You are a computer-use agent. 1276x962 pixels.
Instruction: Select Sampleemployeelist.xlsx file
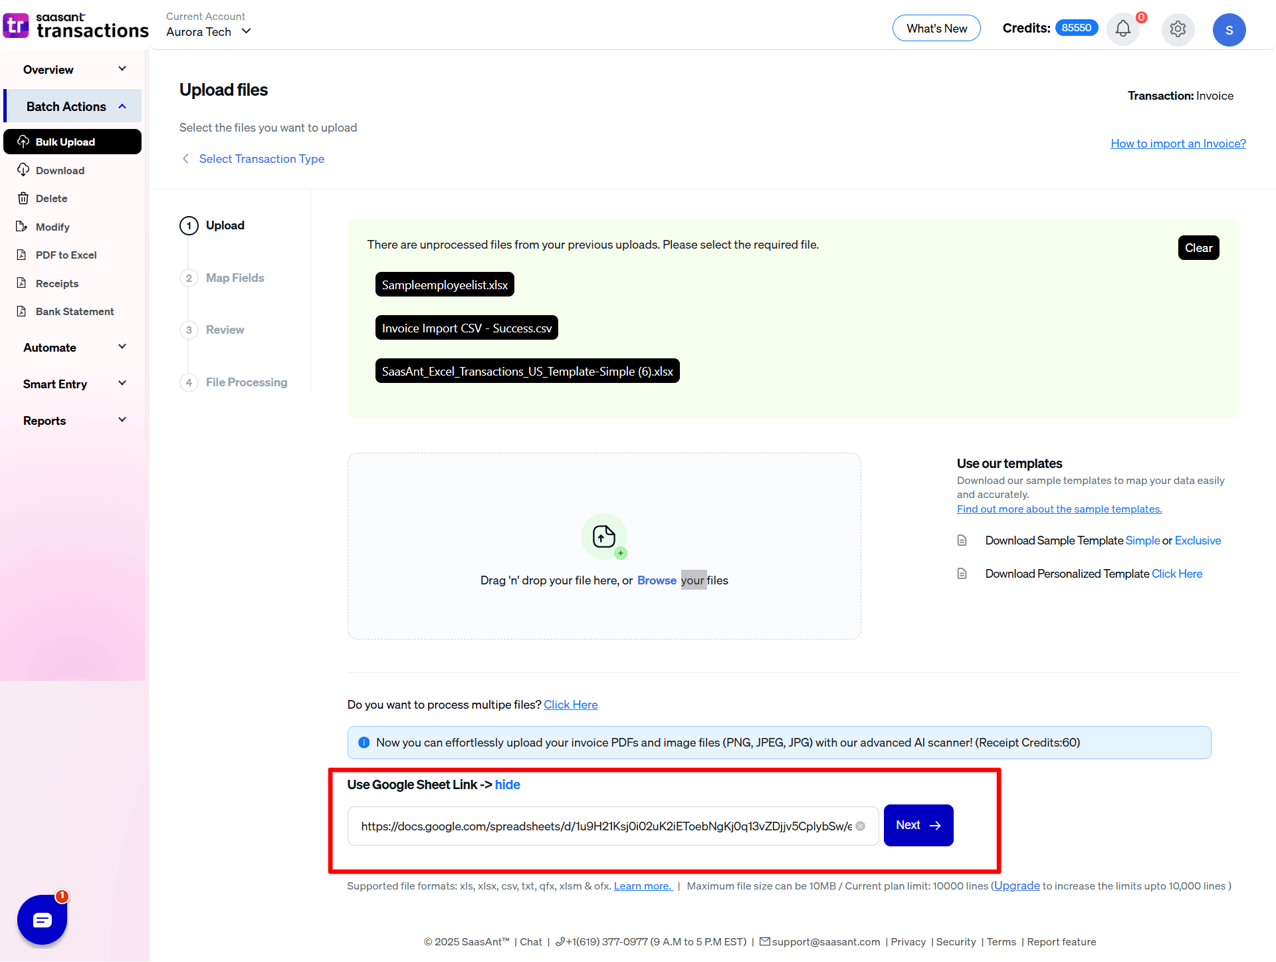point(445,285)
